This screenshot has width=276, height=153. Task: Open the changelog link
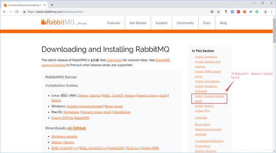point(114,60)
